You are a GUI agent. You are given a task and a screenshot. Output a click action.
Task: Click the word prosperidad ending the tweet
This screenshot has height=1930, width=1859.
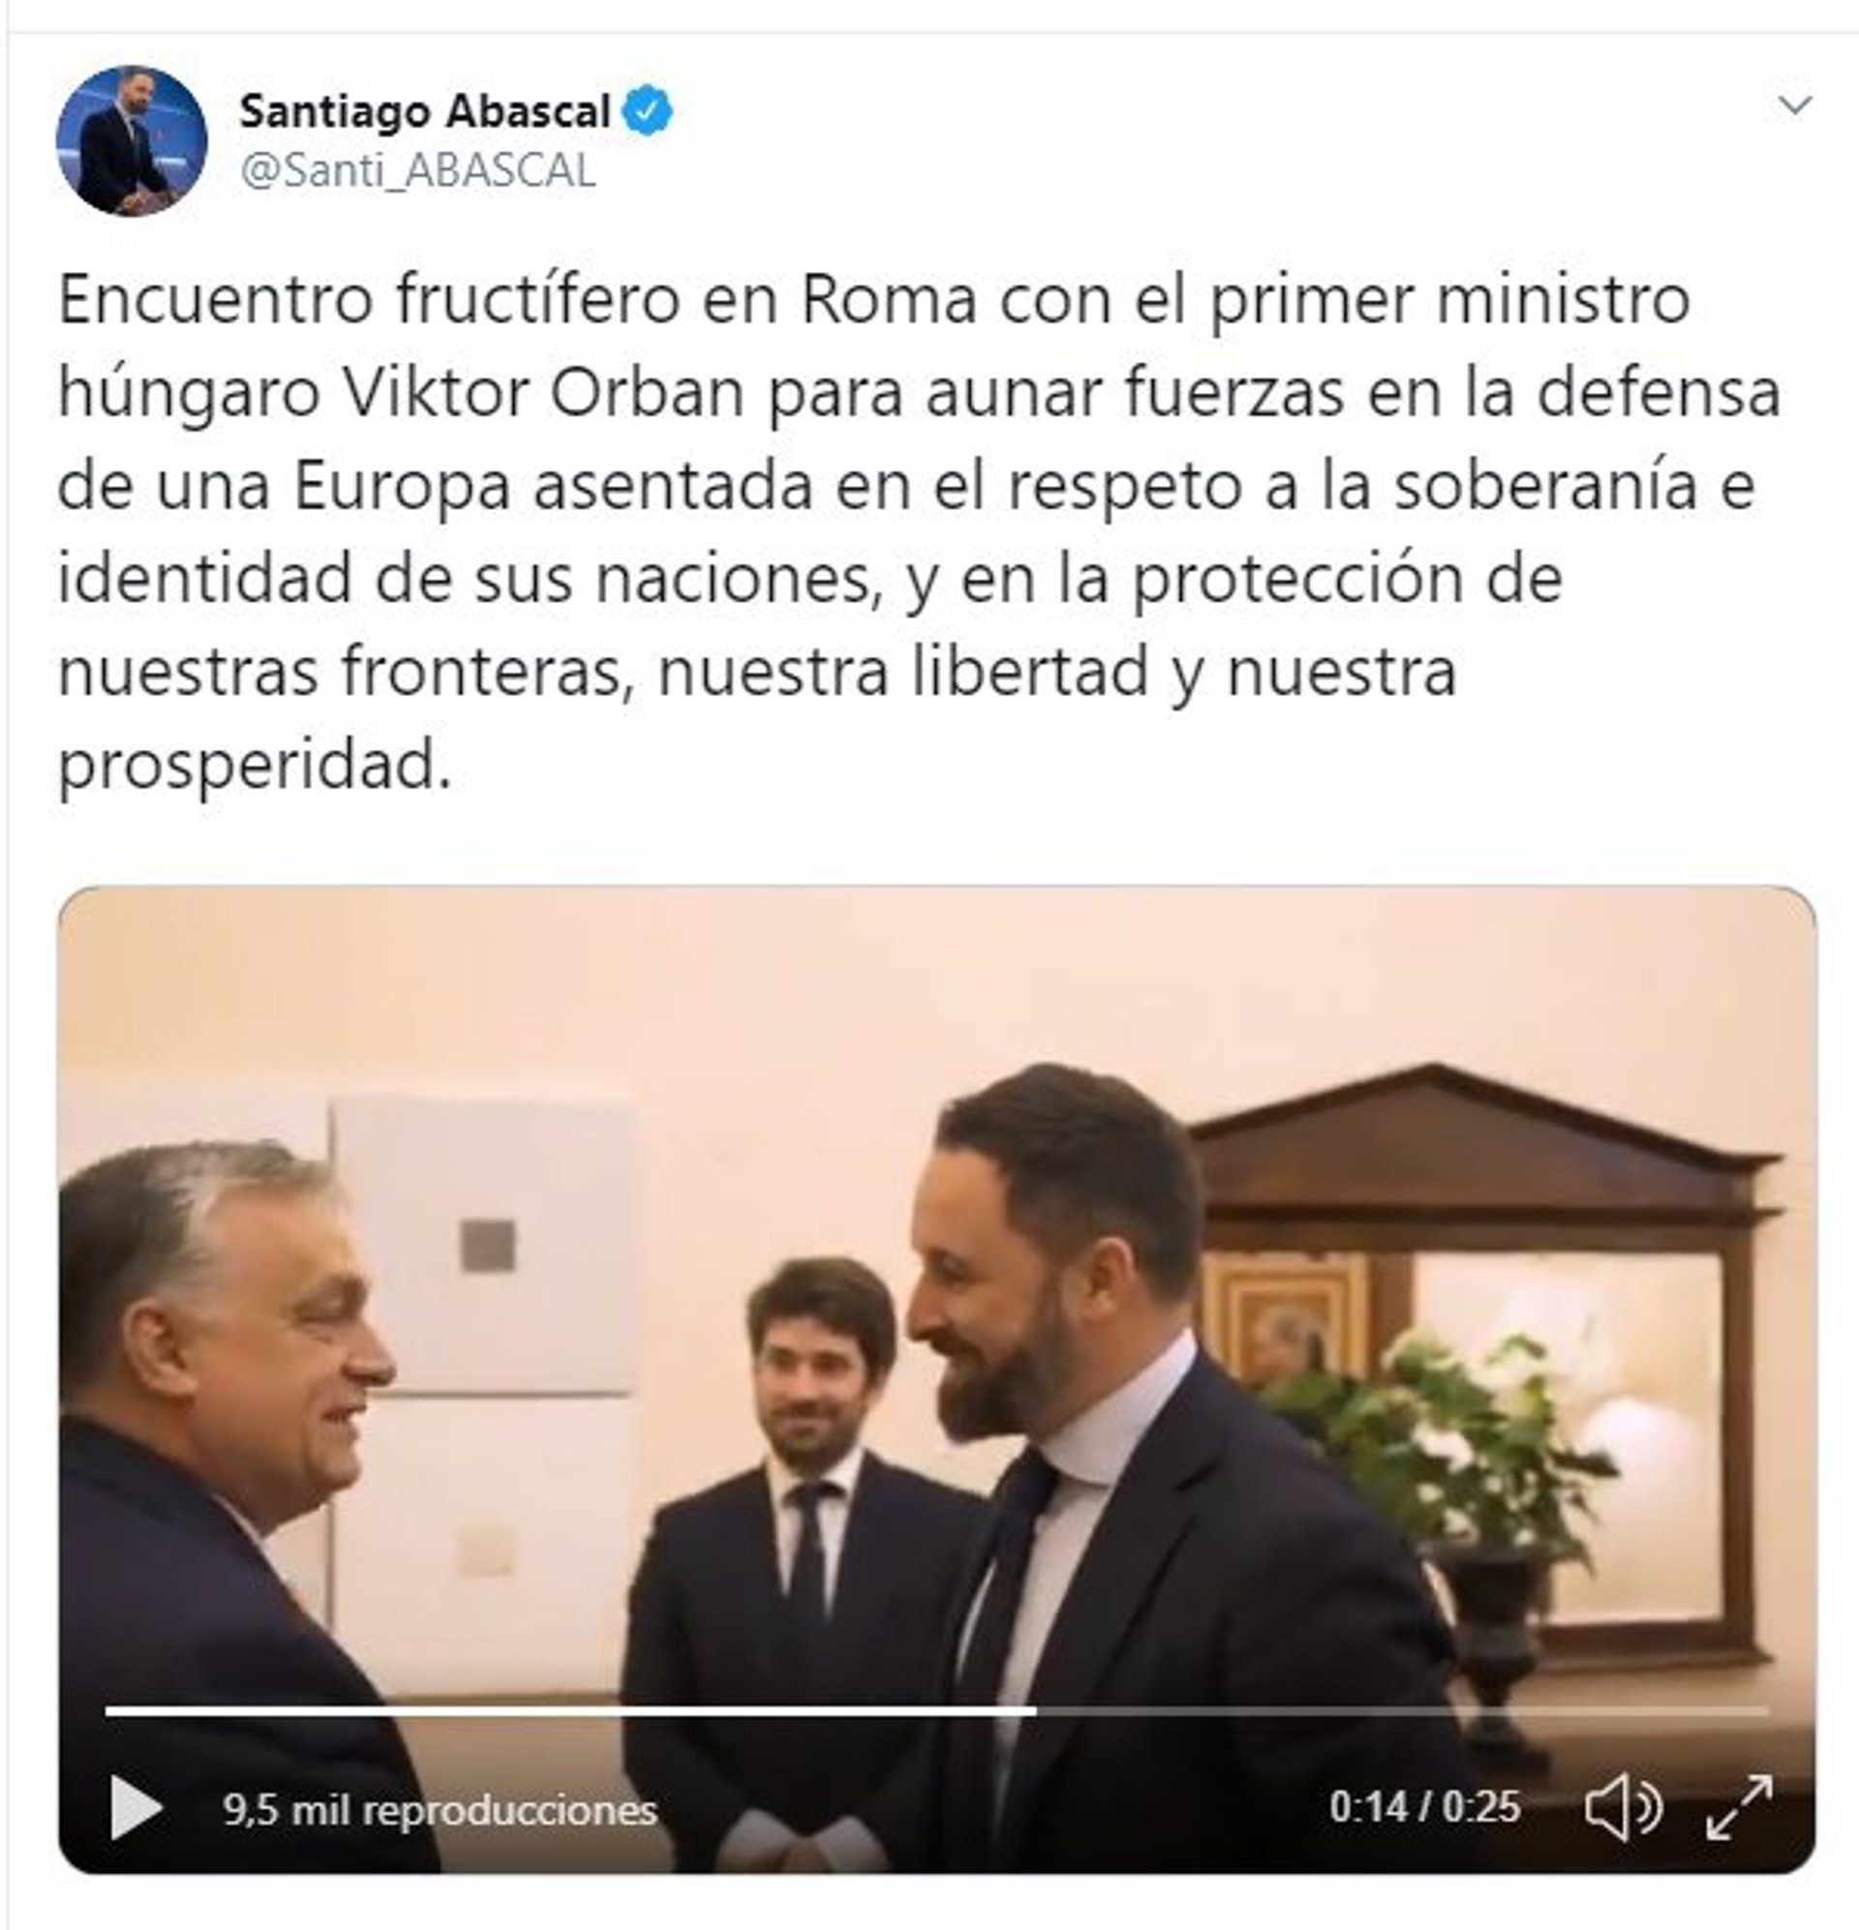255,765
